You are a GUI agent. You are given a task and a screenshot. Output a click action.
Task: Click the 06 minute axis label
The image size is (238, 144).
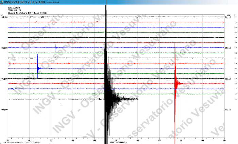(x=138, y=140)
